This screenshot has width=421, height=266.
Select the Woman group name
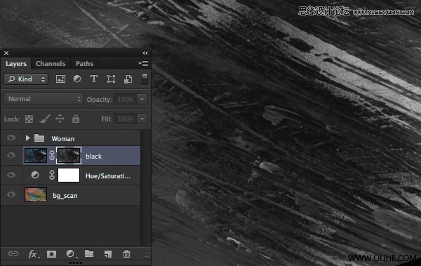[x=63, y=139]
